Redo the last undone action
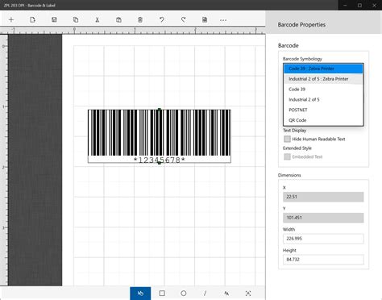The width and height of the screenshot is (382, 300). tap(183, 19)
